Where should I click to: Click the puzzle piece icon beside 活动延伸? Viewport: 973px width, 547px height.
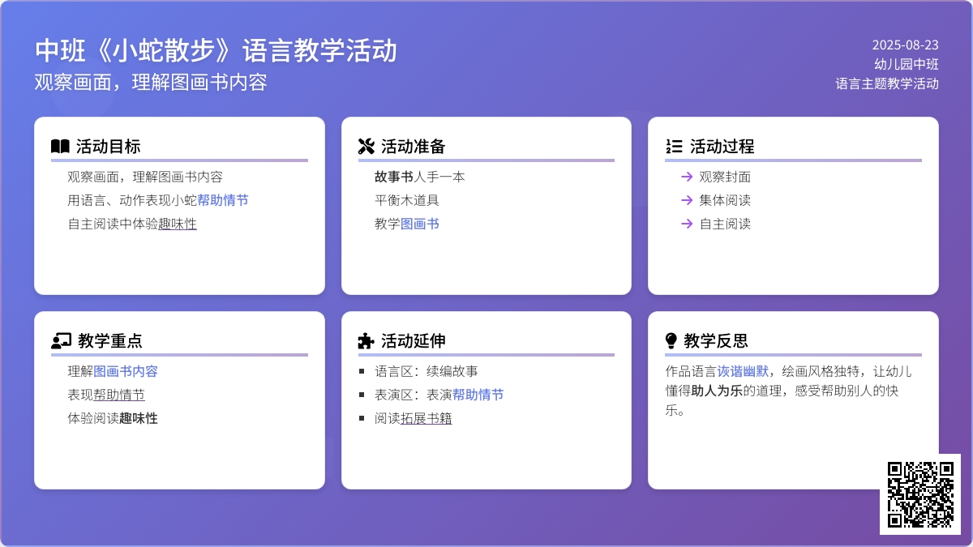366,341
